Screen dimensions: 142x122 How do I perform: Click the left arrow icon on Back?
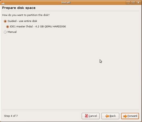point(107,116)
